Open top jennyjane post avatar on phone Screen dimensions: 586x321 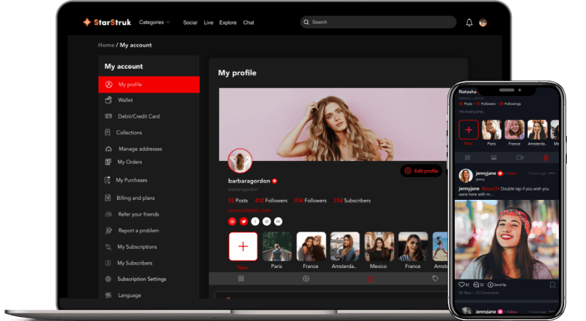pos(465,175)
